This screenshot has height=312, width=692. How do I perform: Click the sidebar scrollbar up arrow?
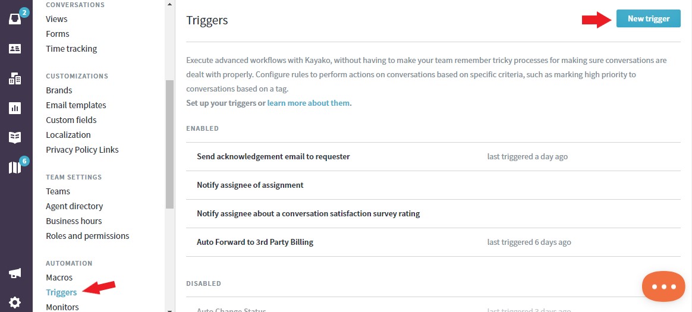(x=170, y=4)
